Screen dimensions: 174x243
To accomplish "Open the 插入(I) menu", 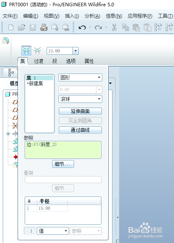I will [x=72, y=16].
